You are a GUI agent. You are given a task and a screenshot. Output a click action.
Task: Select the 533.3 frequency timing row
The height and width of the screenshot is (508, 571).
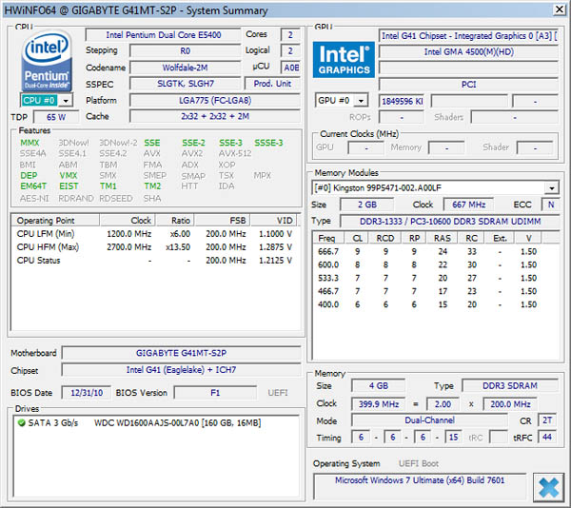(435, 278)
